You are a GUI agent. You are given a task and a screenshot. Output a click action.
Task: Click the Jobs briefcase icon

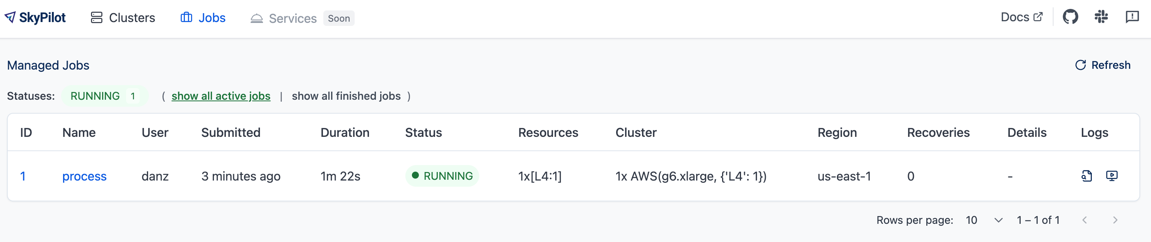(186, 18)
